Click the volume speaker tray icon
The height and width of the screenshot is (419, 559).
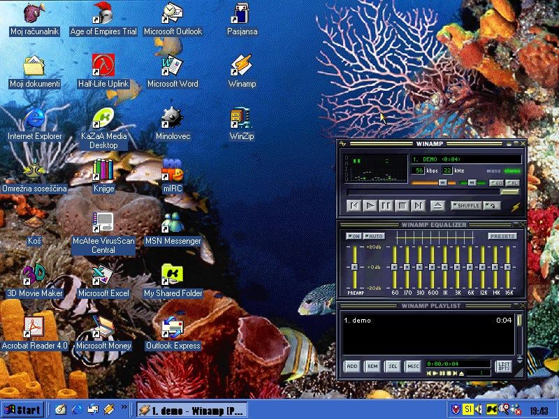[x=479, y=409]
